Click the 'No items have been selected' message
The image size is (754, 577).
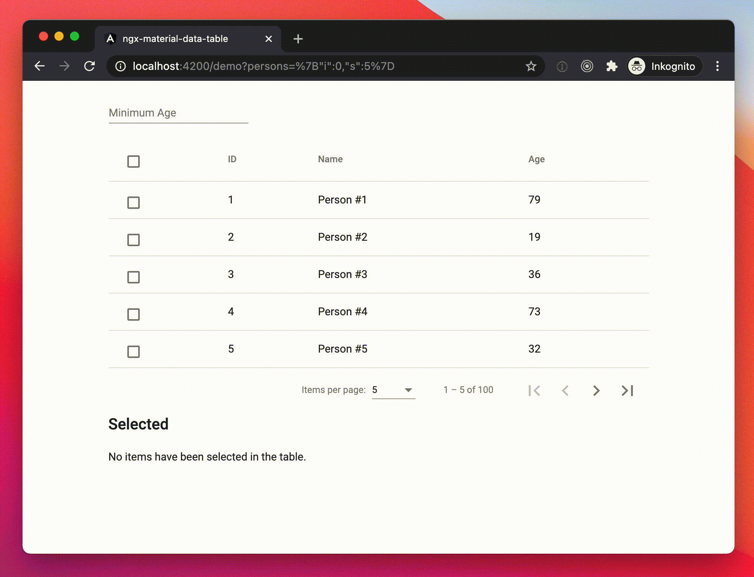click(207, 457)
